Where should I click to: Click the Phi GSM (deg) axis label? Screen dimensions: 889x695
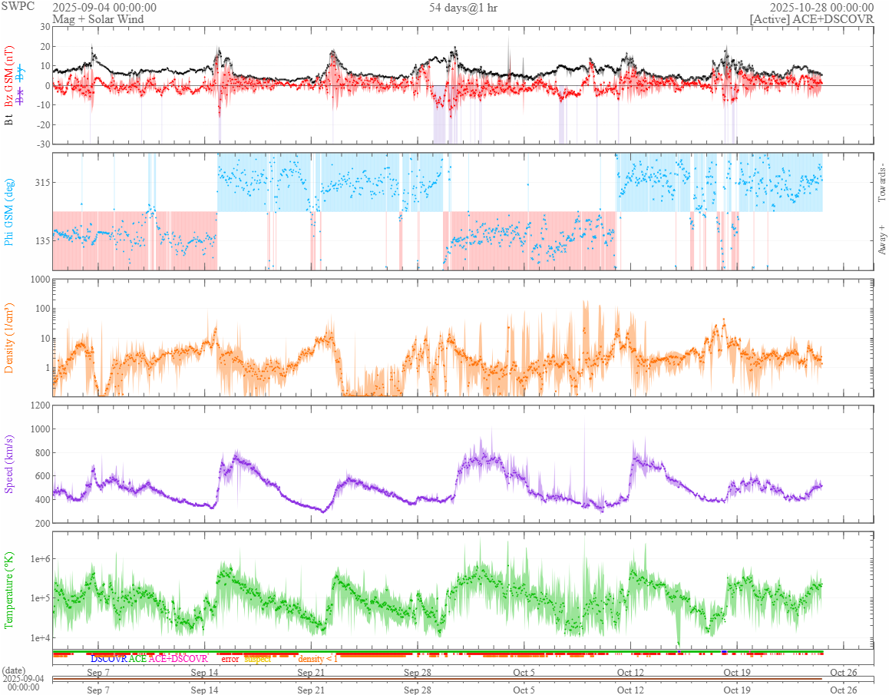coord(8,212)
